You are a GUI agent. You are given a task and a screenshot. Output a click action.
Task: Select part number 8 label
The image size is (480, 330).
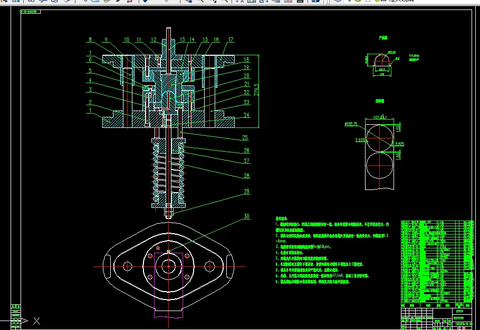[x=90, y=39]
